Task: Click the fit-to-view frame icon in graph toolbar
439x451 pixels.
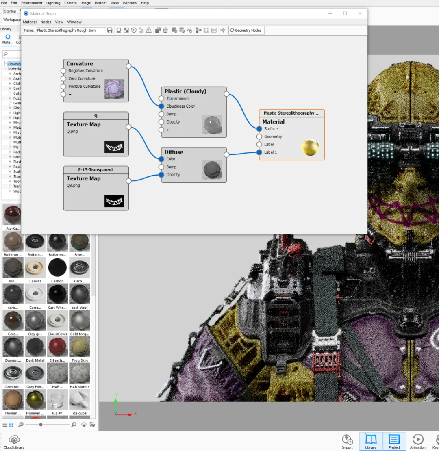Action: pos(206,30)
